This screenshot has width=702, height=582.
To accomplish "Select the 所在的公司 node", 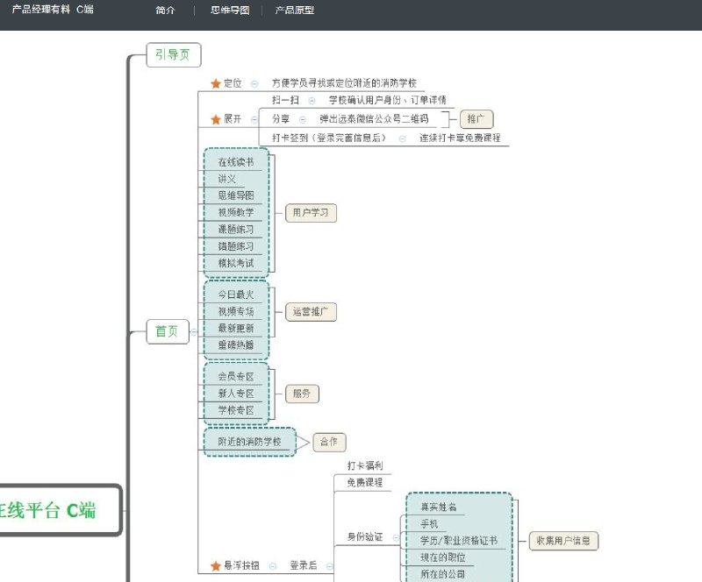I will point(443,575).
